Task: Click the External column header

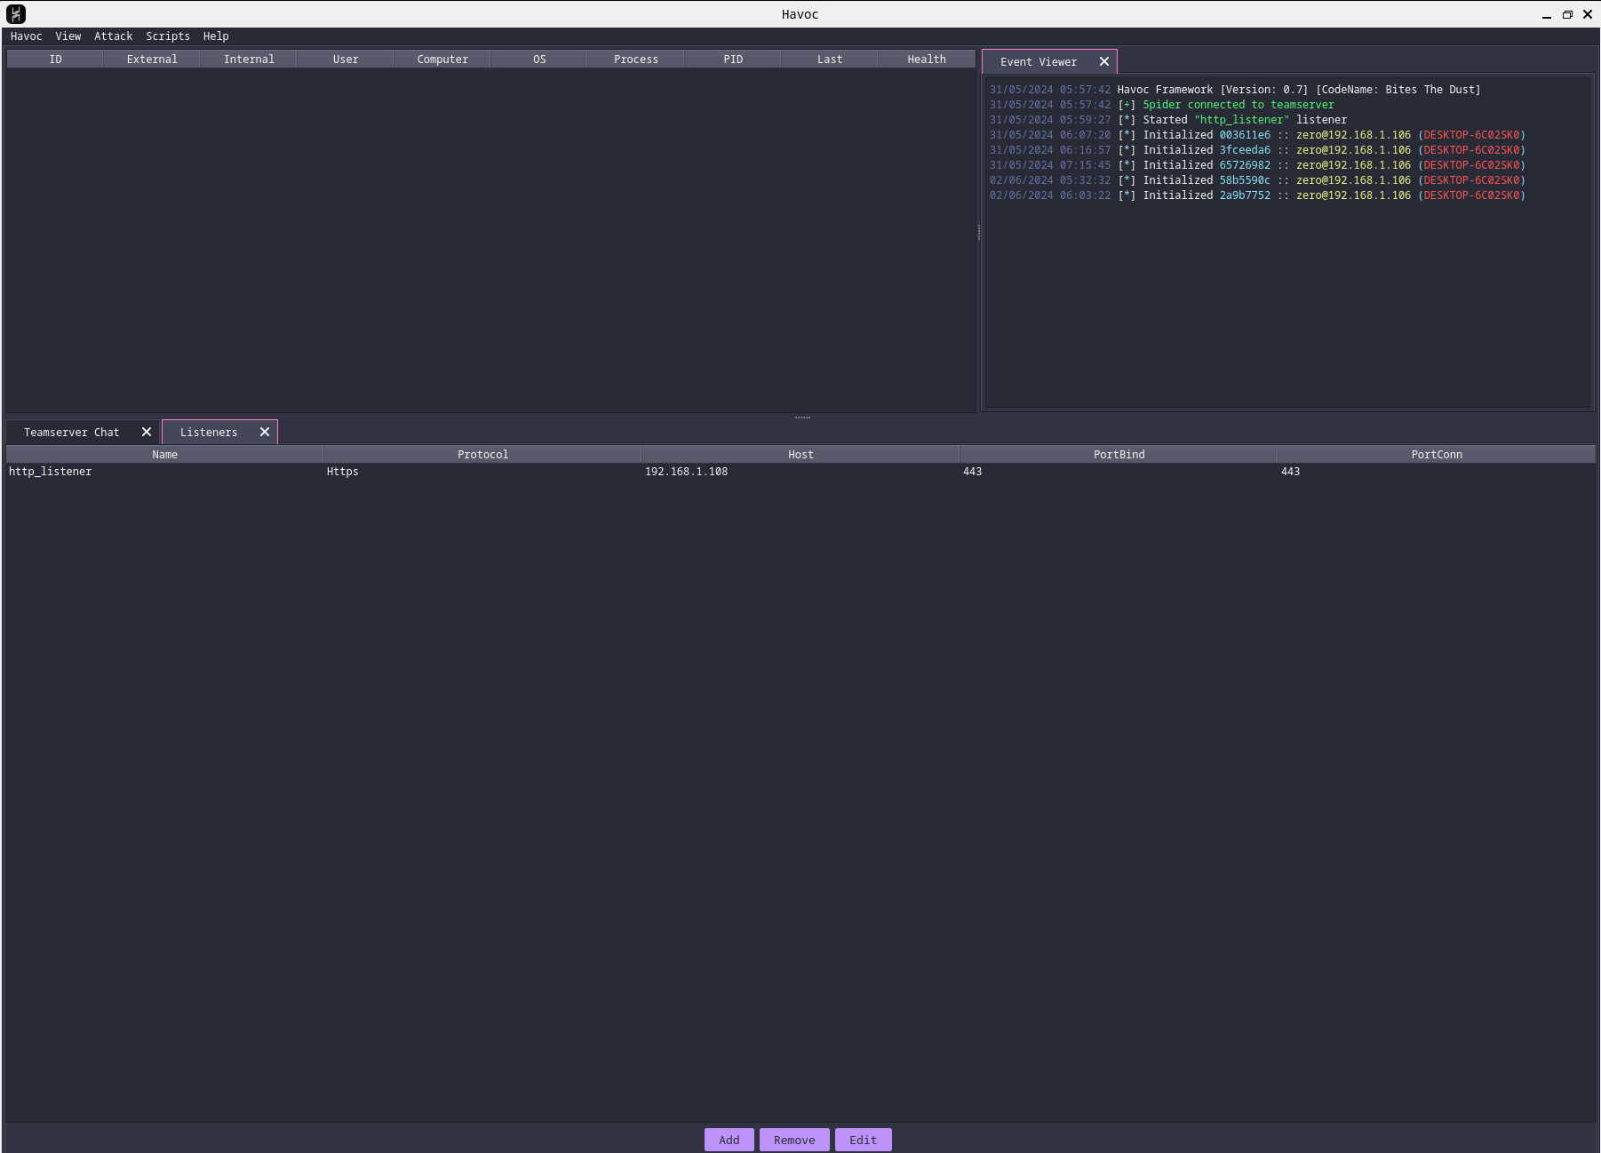Action: (152, 60)
